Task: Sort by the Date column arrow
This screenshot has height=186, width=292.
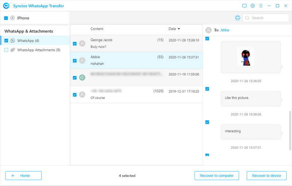Action: [179, 29]
